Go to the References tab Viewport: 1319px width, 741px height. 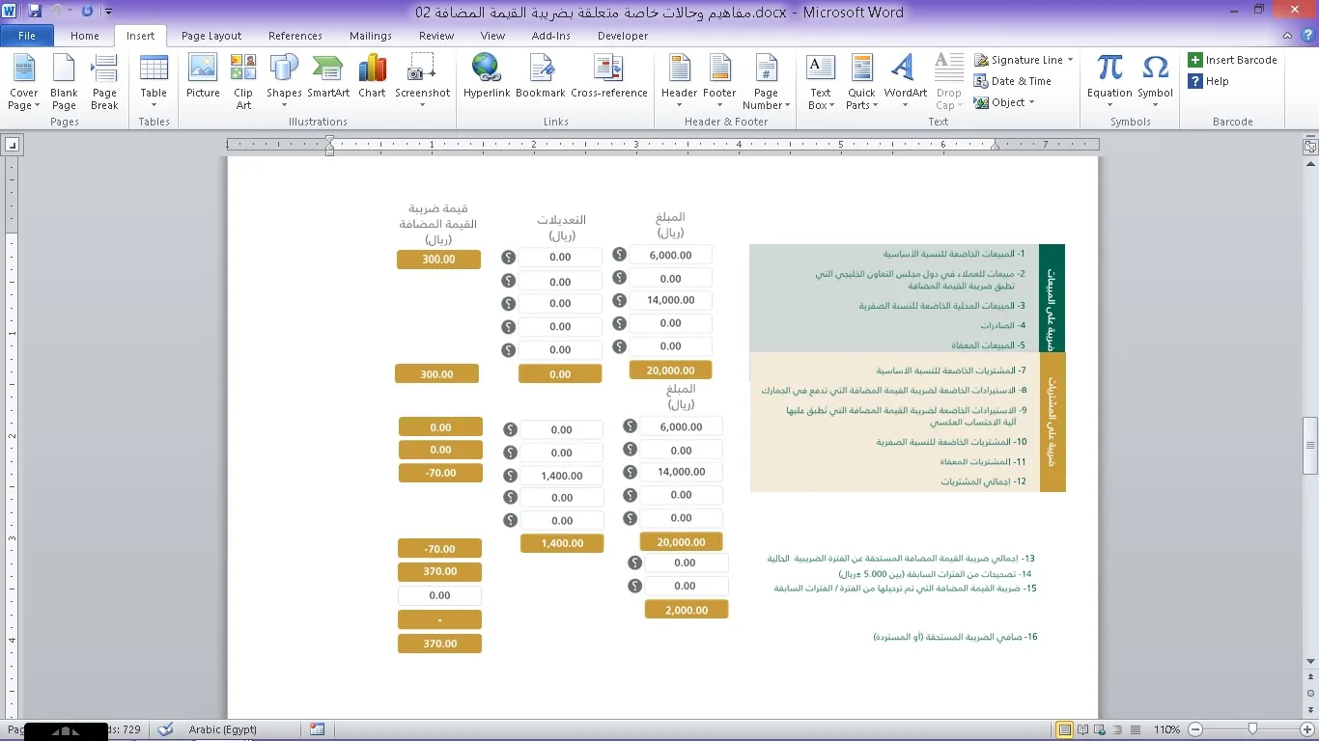click(x=295, y=36)
